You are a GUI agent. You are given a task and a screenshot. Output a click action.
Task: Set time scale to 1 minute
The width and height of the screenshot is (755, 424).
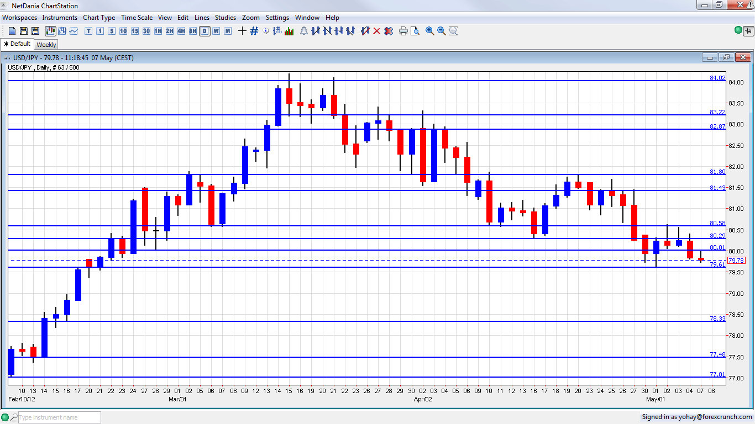tap(100, 31)
